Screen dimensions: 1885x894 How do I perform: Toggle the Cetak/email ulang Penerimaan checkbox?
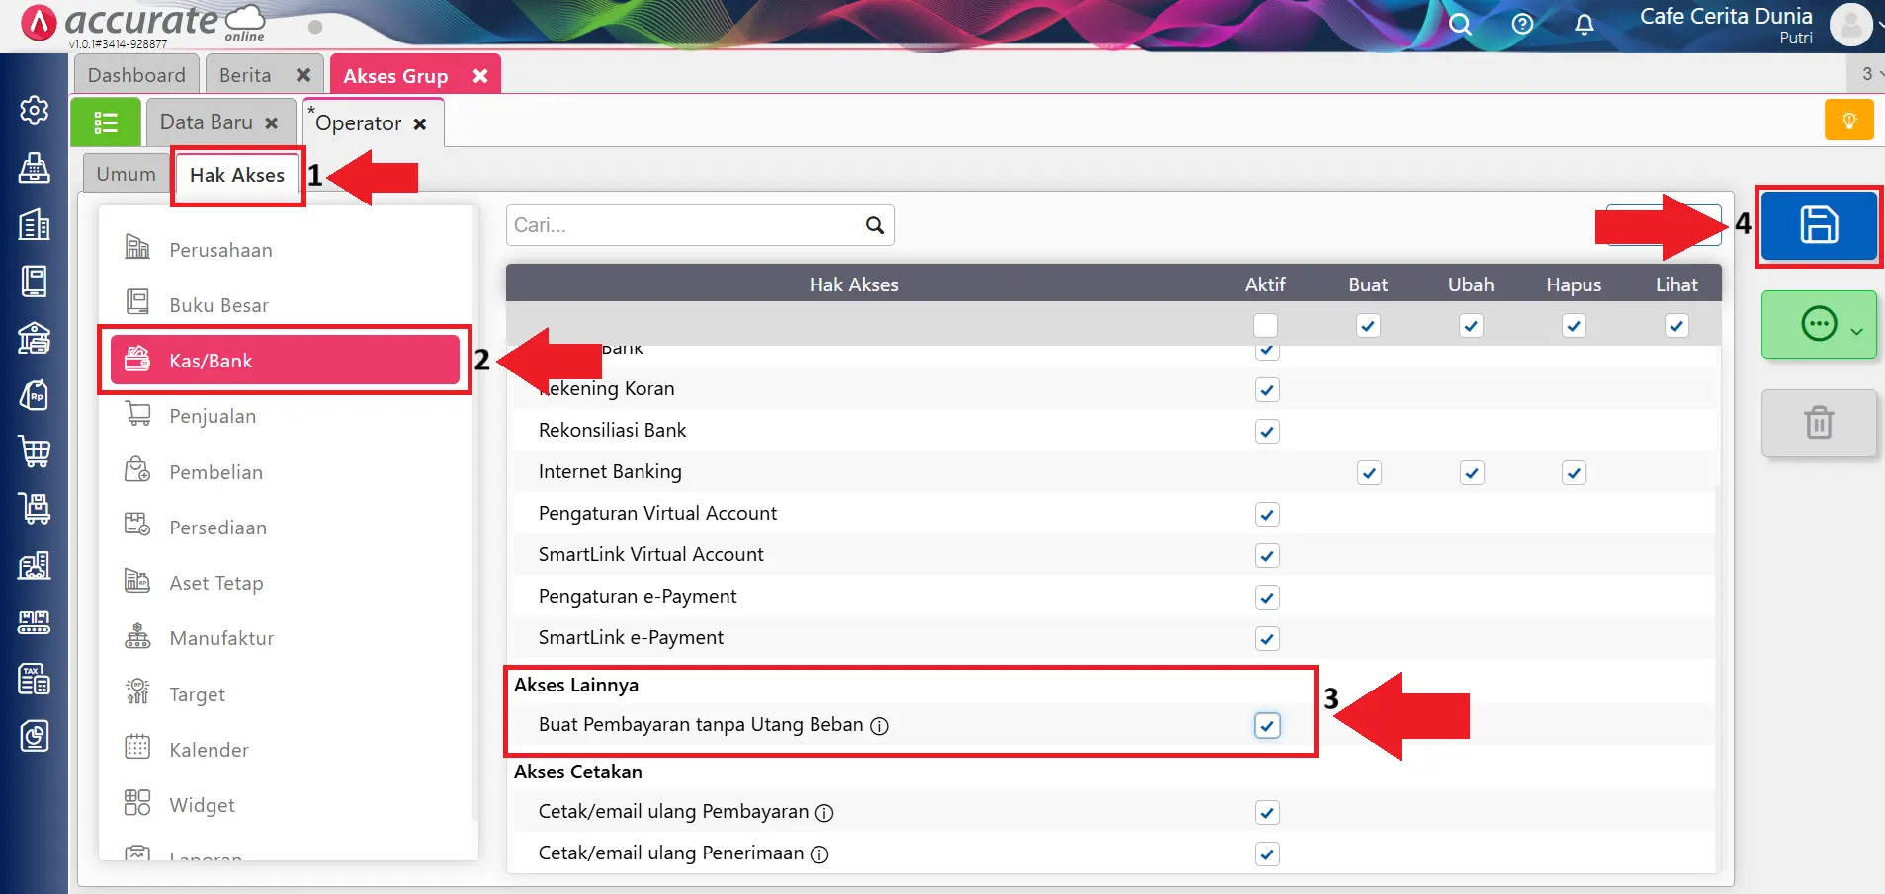pyautogui.click(x=1266, y=853)
